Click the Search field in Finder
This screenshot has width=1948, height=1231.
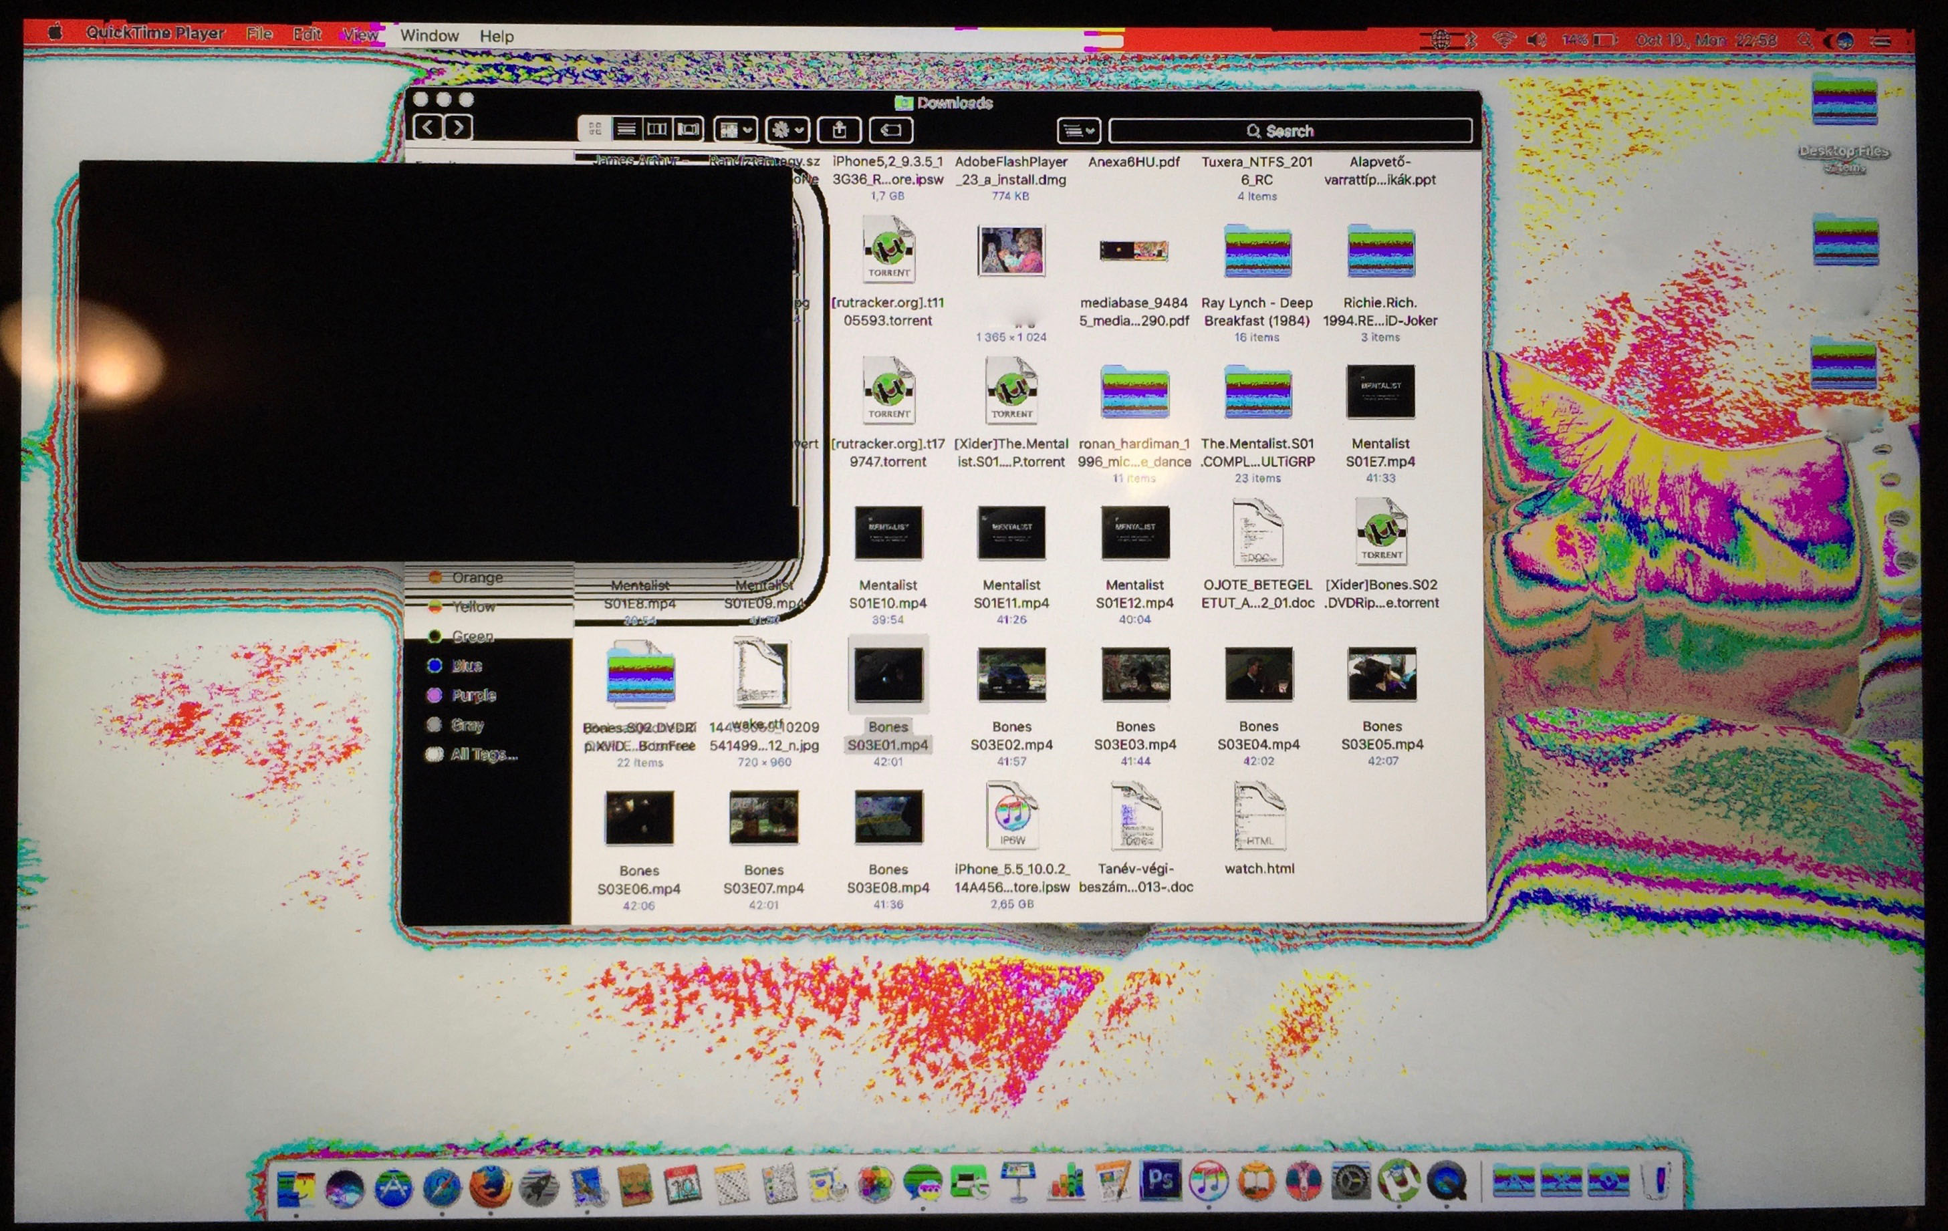pos(1290,131)
